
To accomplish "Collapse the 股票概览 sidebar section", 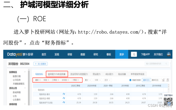I will click(x=25, y=72).
